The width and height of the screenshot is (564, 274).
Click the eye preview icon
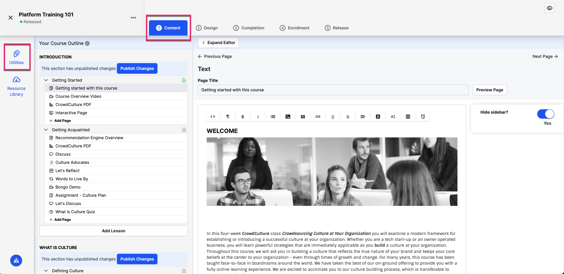pyautogui.click(x=549, y=8)
